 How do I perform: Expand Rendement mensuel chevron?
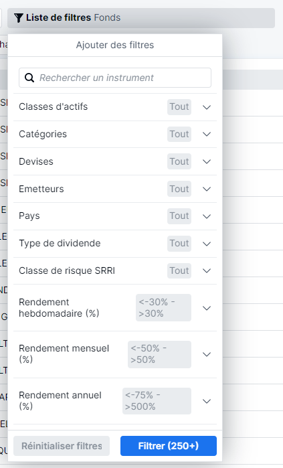(x=207, y=354)
